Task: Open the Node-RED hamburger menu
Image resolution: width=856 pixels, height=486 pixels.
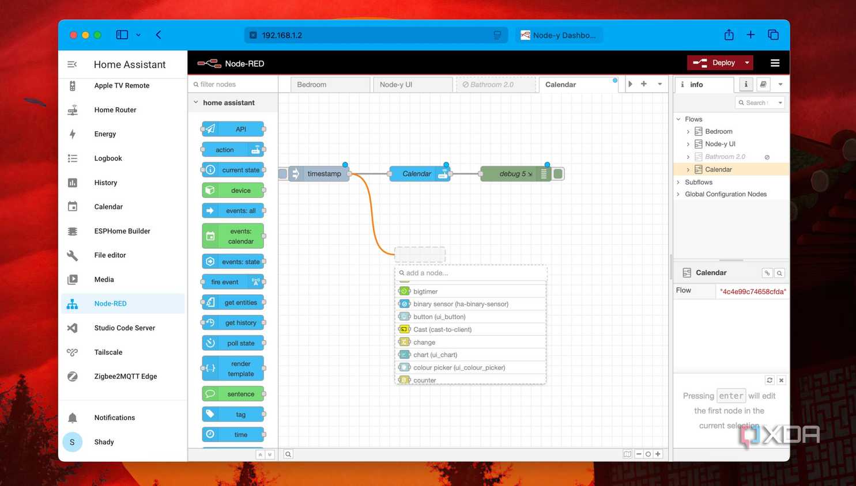Action: [x=775, y=63]
